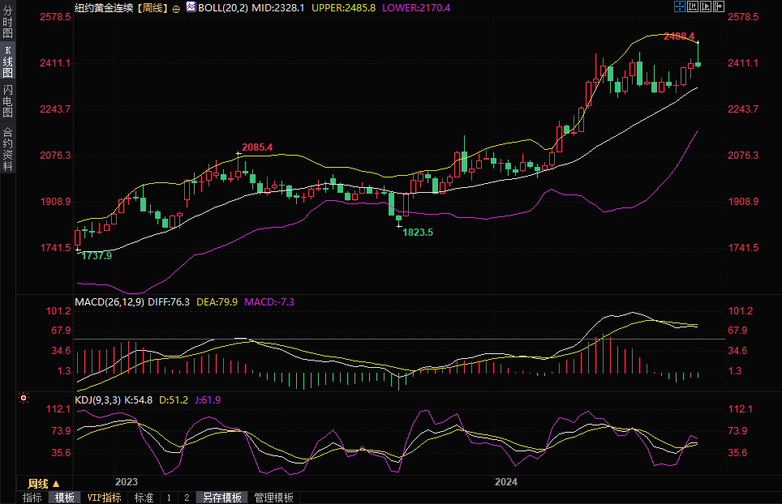Screen dimensions: 782x504
Task: Click the circled plus icon beside 周线
Action: coord(176,7)
